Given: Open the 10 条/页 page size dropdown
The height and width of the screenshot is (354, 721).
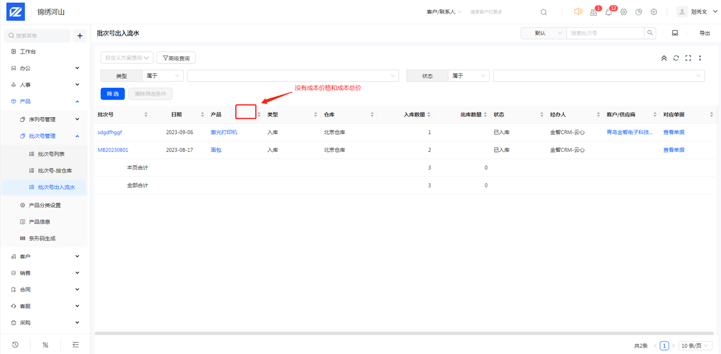Looking at the screenshot, I should 696,346.
